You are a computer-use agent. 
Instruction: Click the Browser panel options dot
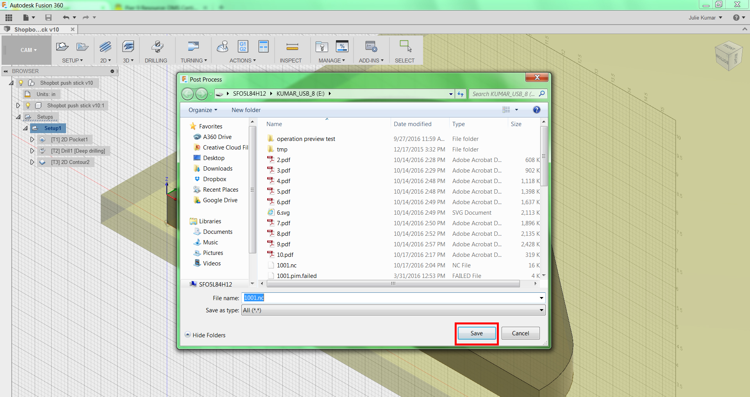pyautogui.click(x=112, y=71)
